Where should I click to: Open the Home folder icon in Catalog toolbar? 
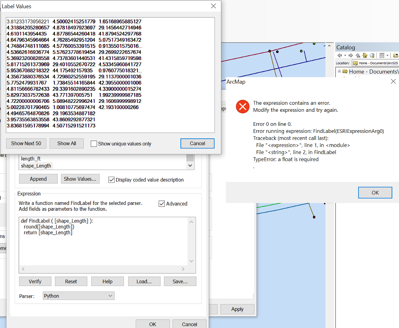pos(365,55)
